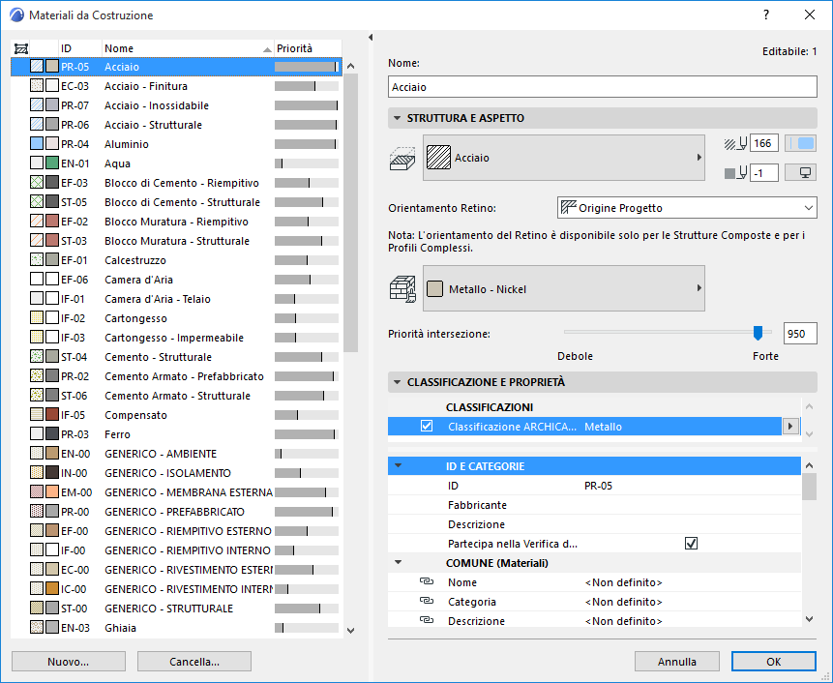
Task: Click the background pen icon next to -1
Action: [736, 172]
